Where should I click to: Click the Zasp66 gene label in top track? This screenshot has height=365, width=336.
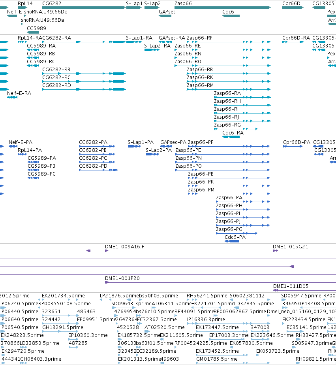183,4
